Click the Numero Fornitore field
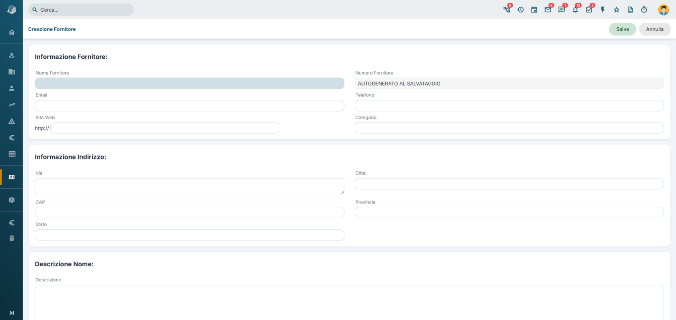 coord(509,83)
